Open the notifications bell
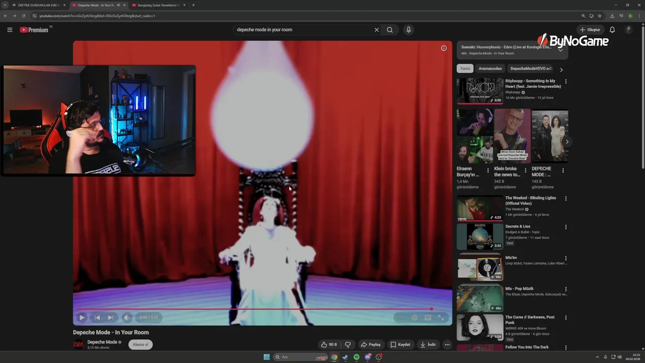 pos(612,30)
